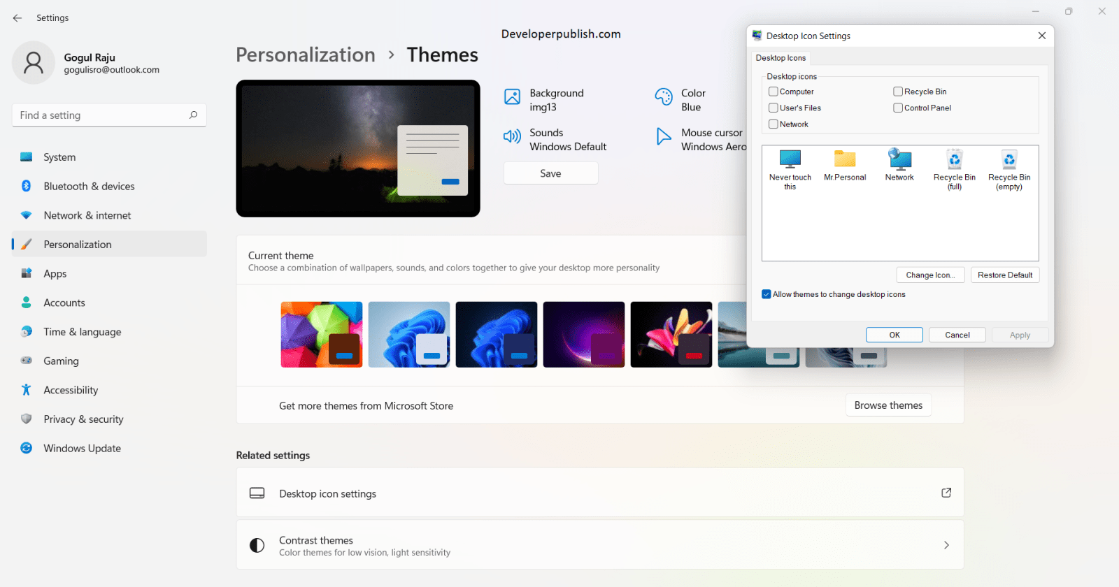Expand the Contrast themes chevron
The height and width of the screenshot is (587, 1119).
pos(946,545)
